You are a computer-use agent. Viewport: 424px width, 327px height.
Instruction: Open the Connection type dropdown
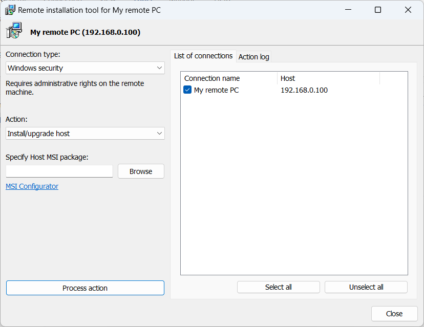click(x=85, y=68)
